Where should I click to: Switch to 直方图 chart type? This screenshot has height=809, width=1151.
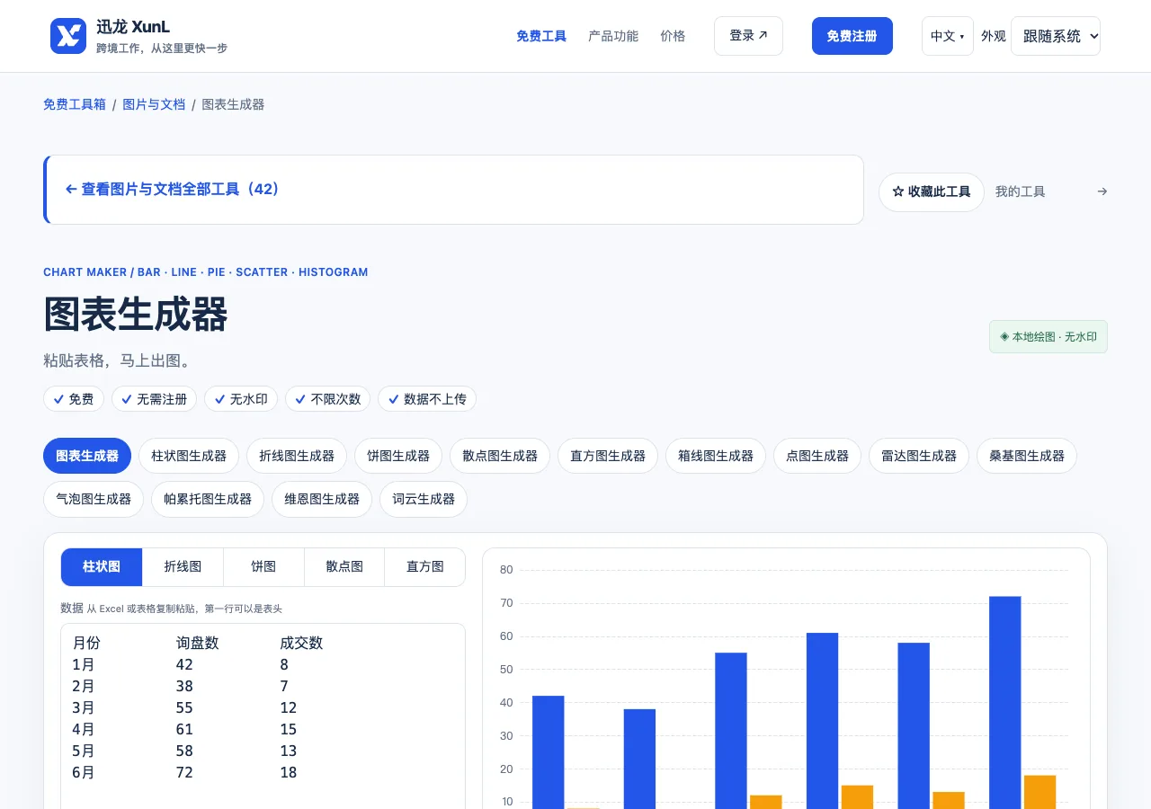pyautogui.click(x=425, y=567)
